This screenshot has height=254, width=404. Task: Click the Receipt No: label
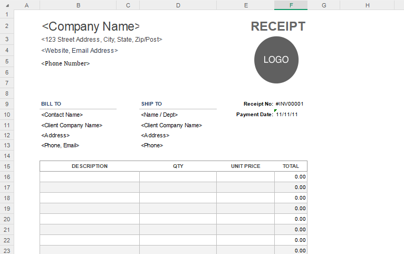tap(258, 104)
